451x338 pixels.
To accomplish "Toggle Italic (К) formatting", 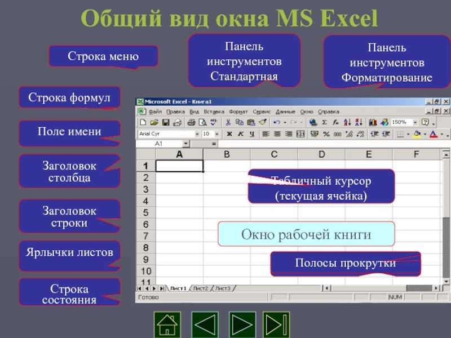I will [x=241, y=134].
